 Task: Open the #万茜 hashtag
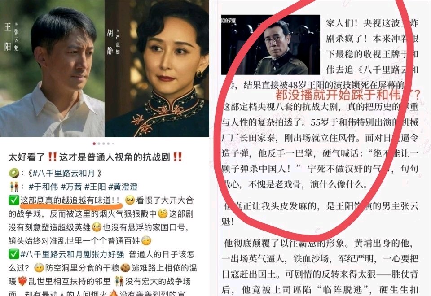point(71,187)
